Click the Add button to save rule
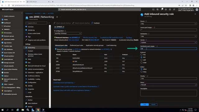 coord(144,105)
